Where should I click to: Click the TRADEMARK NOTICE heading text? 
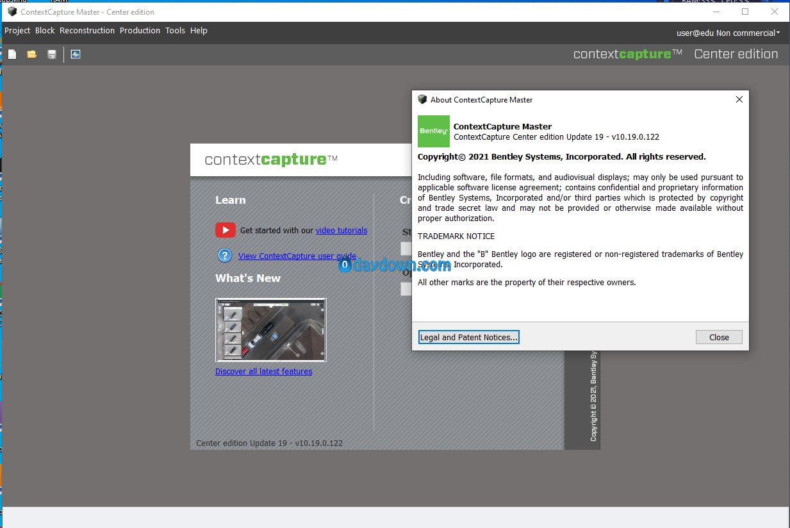456,236
